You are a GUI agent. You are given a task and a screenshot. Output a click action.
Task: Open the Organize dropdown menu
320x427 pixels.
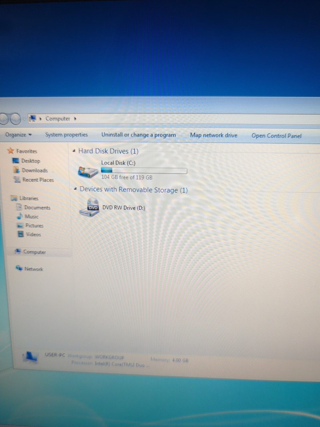tap(18, 135)
